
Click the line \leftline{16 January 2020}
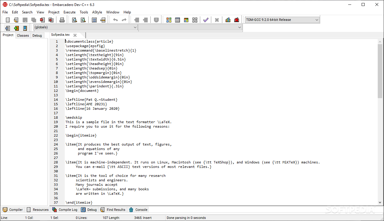[x=92, y=109]
